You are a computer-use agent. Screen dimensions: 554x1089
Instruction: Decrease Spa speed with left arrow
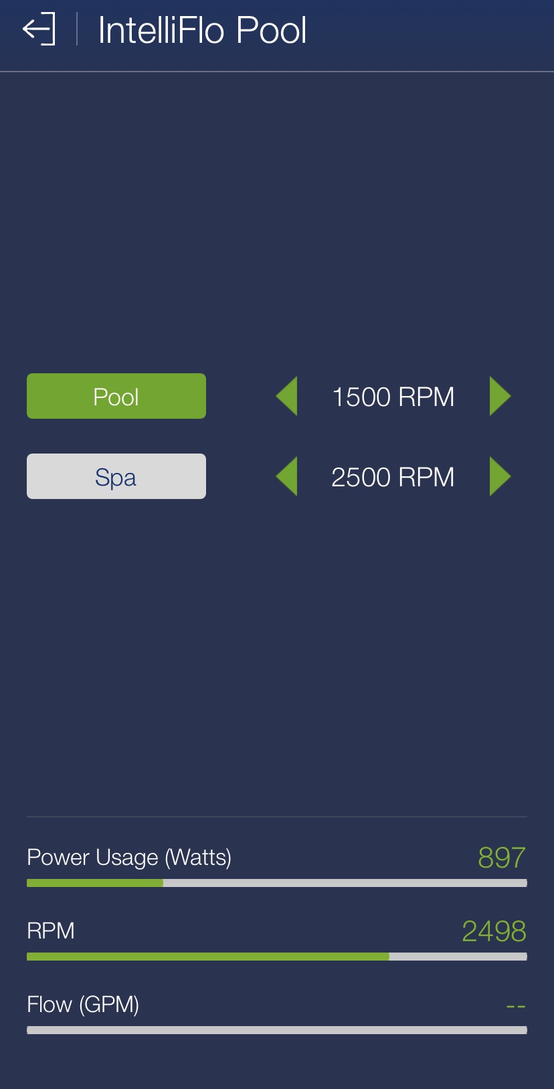[286, 476]
